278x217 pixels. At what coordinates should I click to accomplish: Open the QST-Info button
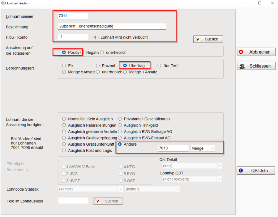256,171
